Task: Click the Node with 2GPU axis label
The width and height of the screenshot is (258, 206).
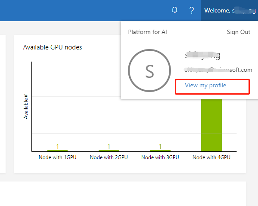Action: [x=109, y=157]
